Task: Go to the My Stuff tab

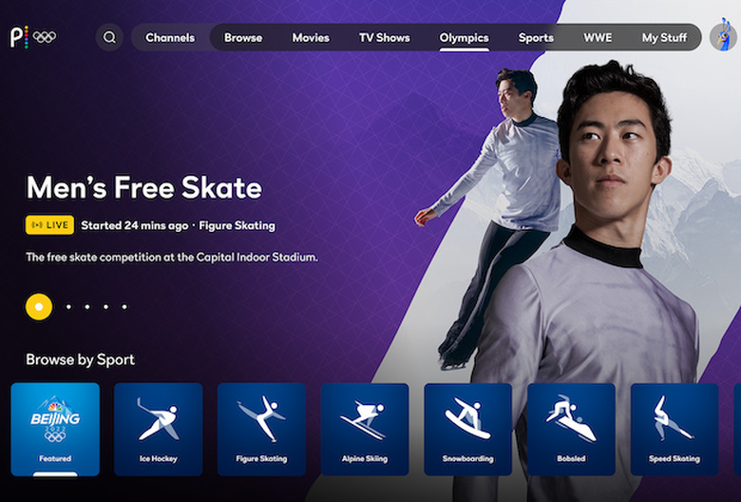Action: click(664, 37)
